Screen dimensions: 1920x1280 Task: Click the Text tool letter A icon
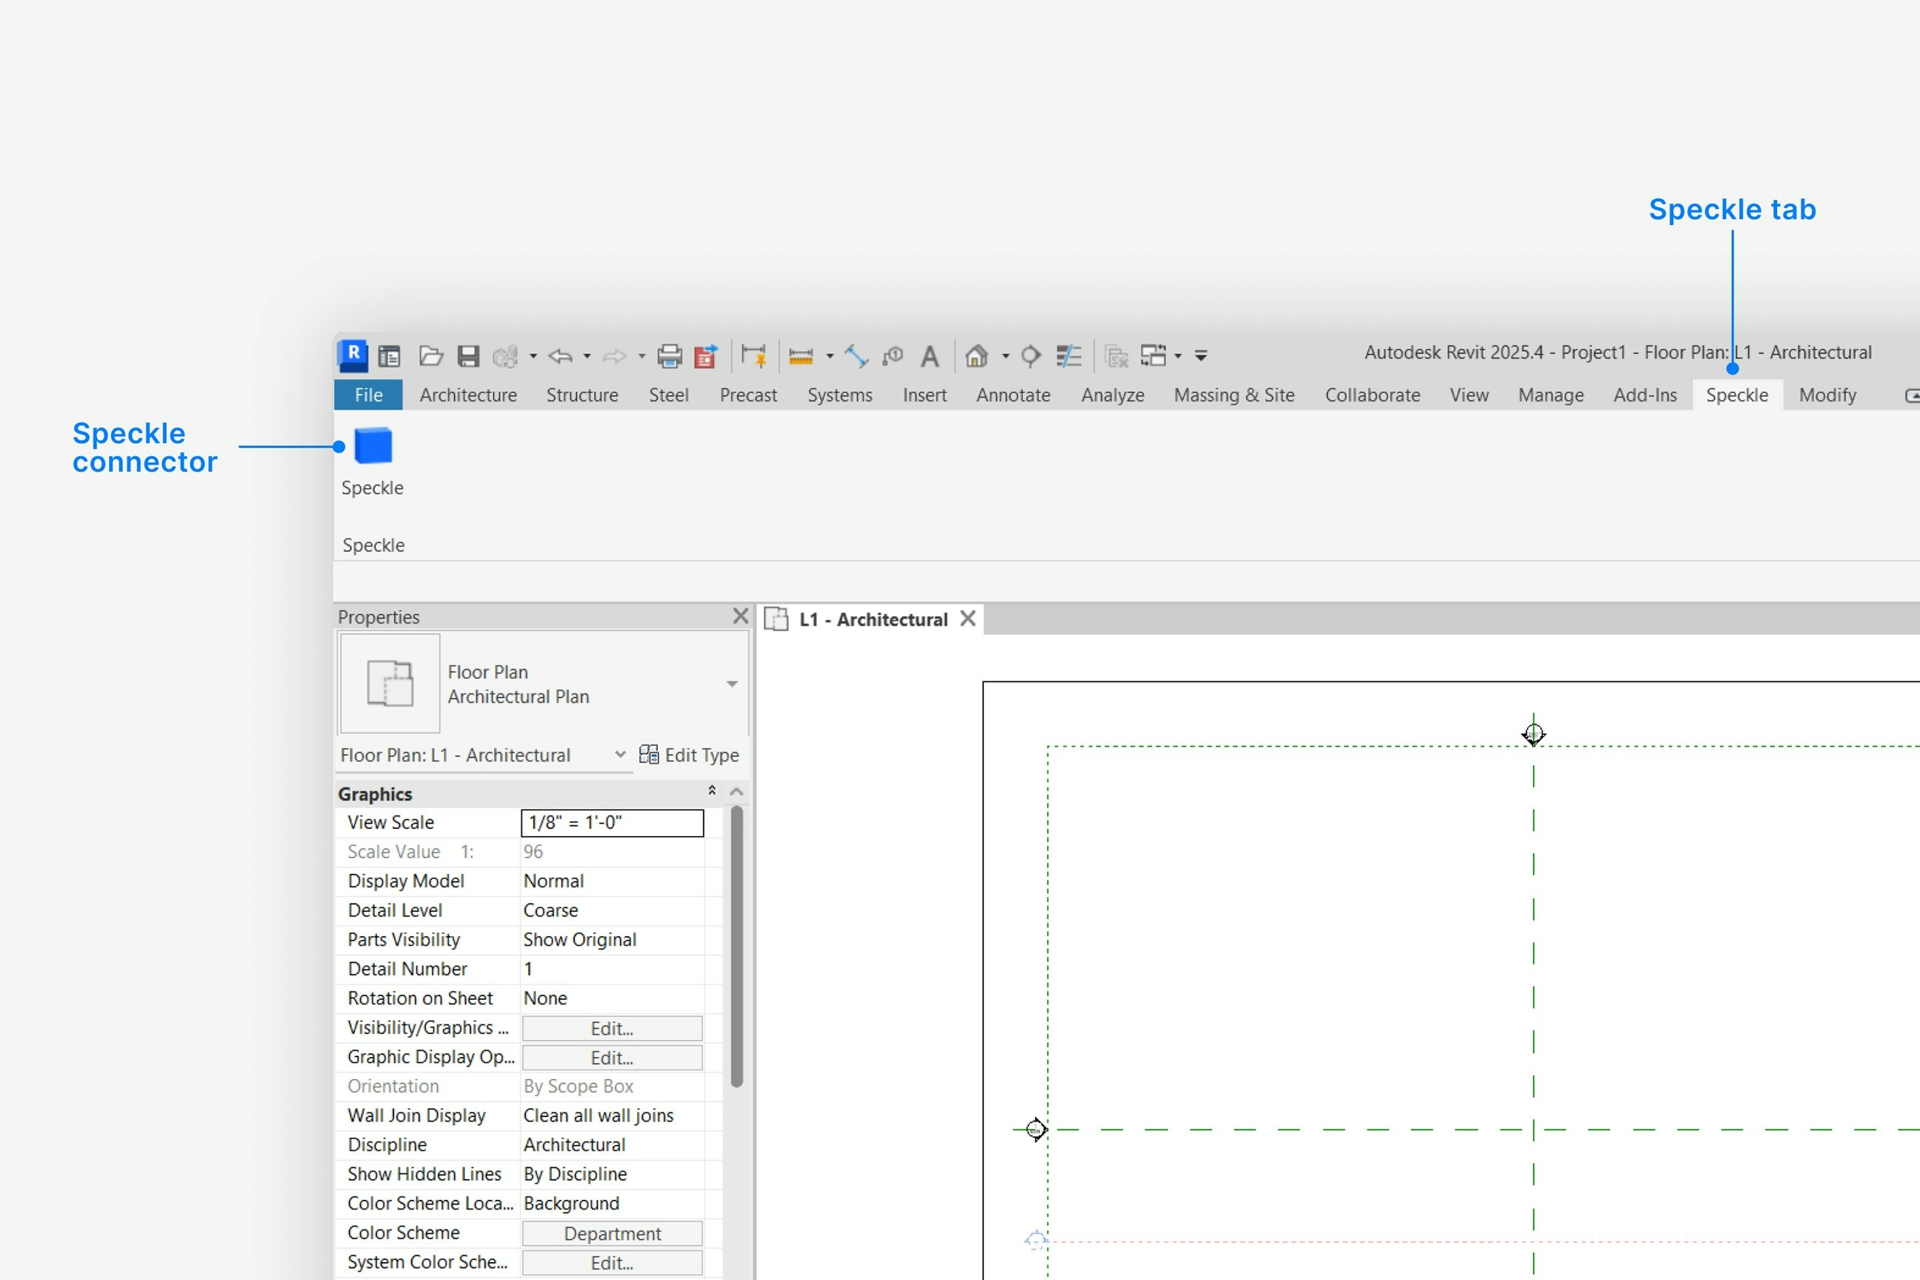coord(929,356)
